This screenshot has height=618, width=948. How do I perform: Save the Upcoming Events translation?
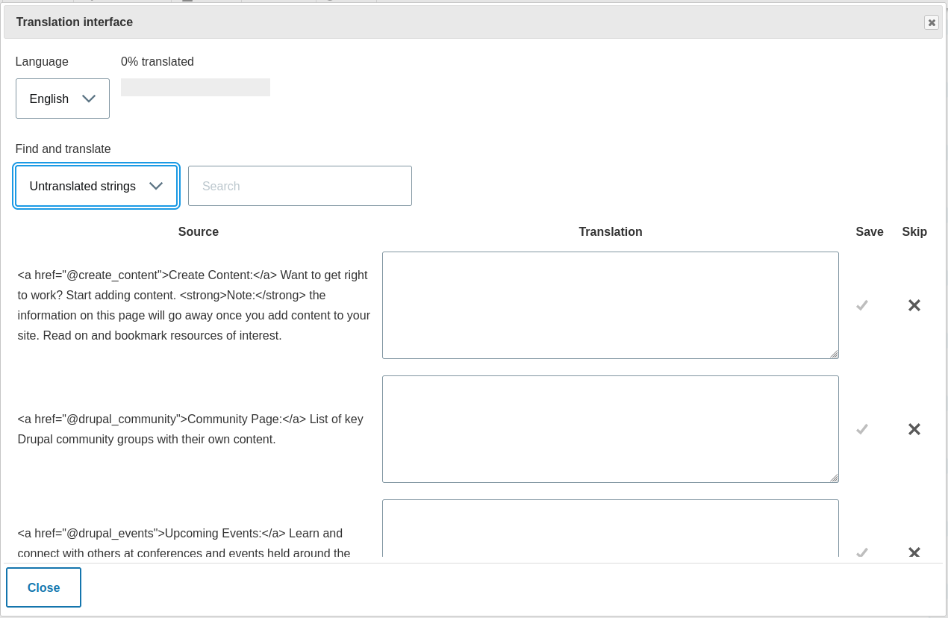point(862,553)
